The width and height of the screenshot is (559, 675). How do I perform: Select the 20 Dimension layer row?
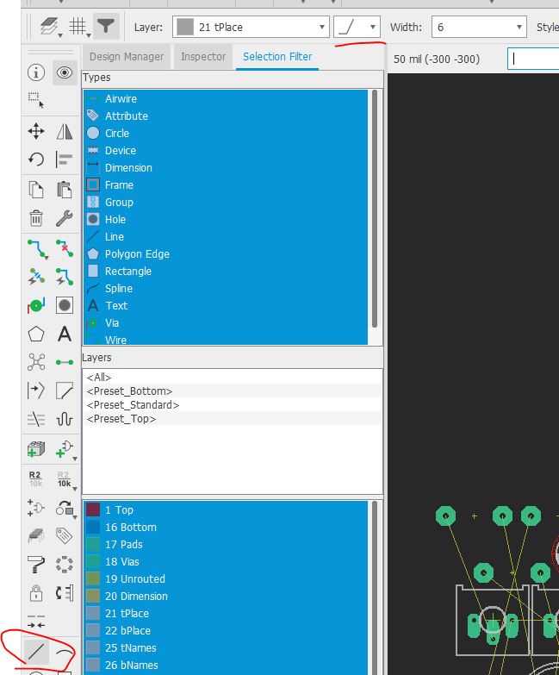tap(226, 596)
